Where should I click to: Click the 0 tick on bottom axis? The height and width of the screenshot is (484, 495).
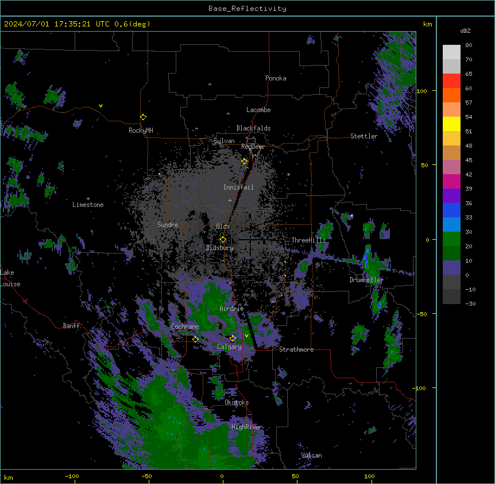coord(222,476)
